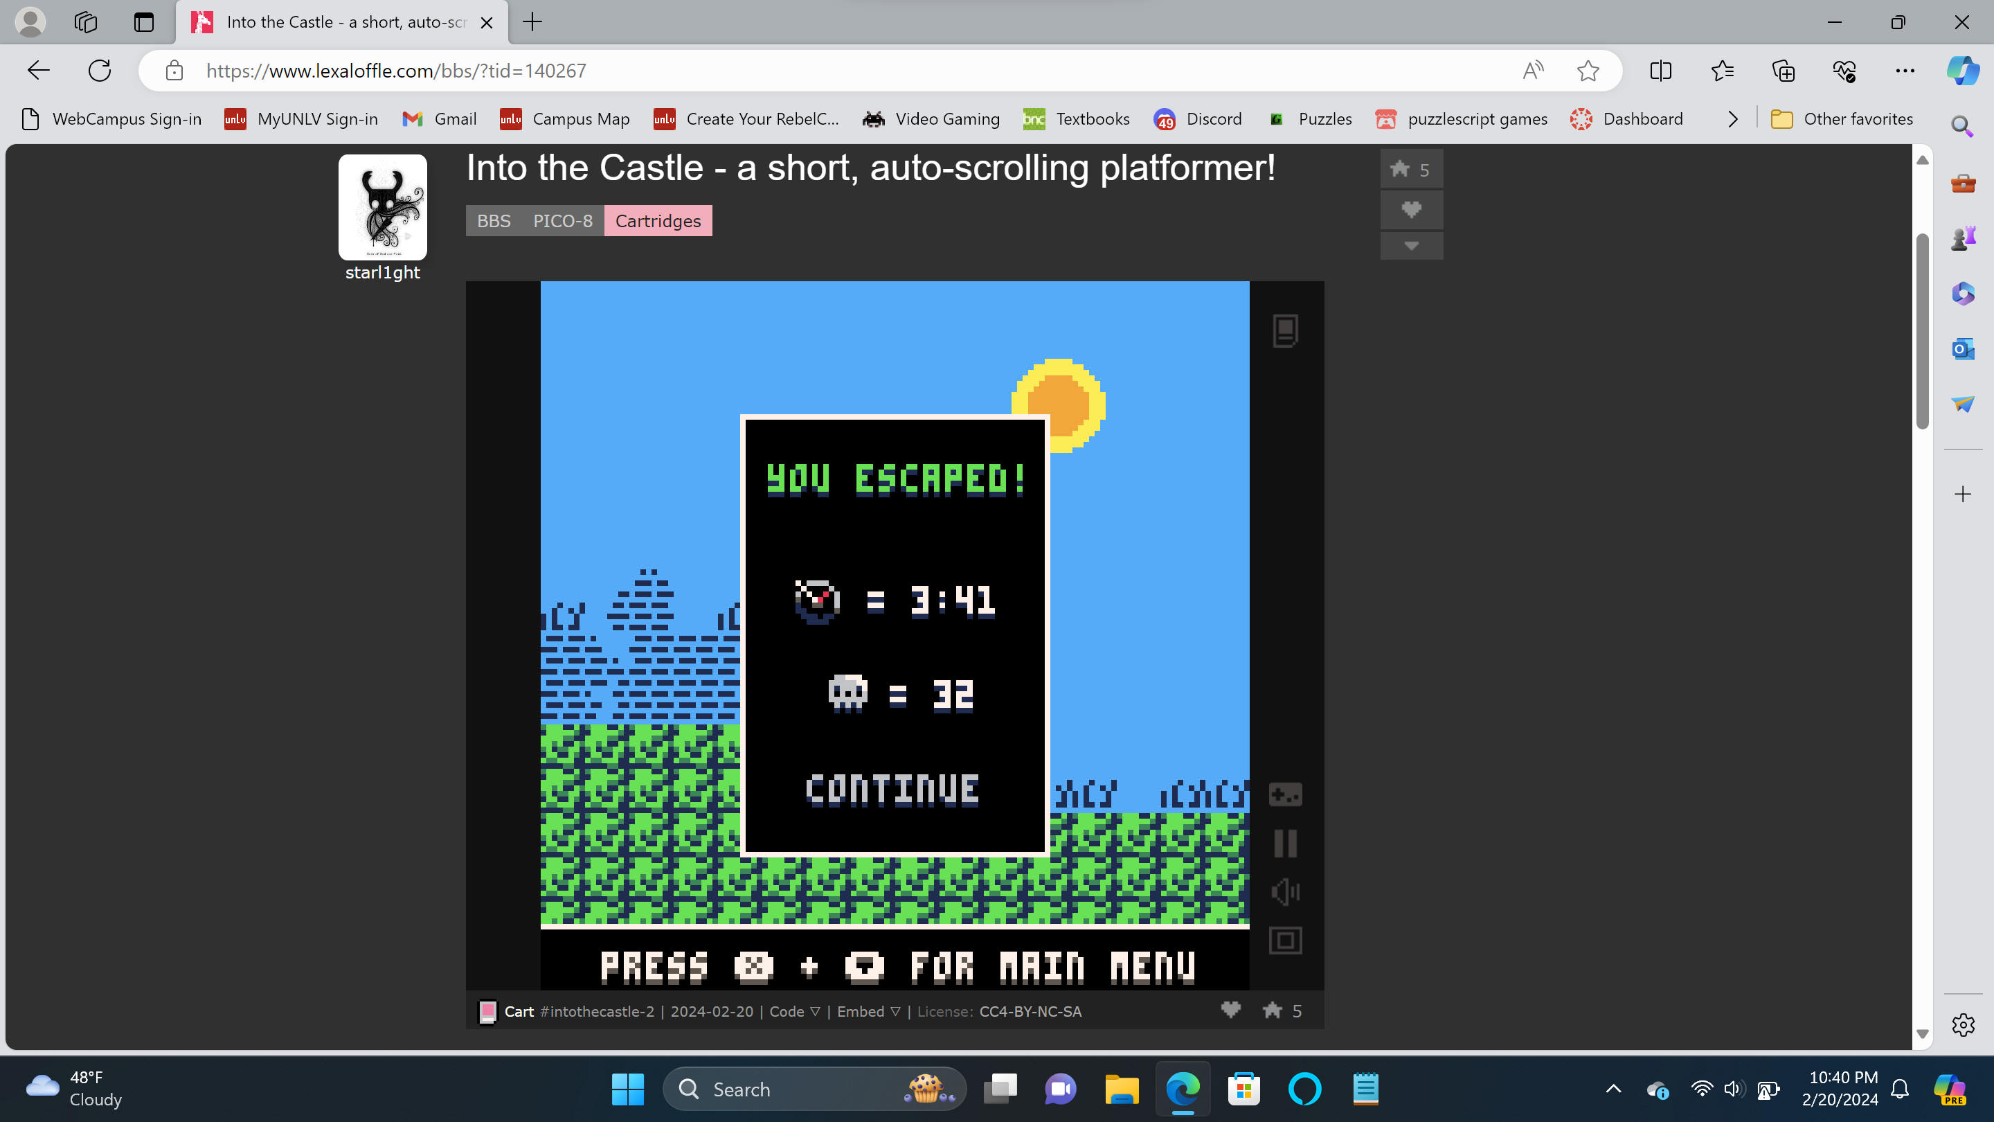Star the cart in the footer bar
1994x1122 pixels.
tap(1272, 1010)
